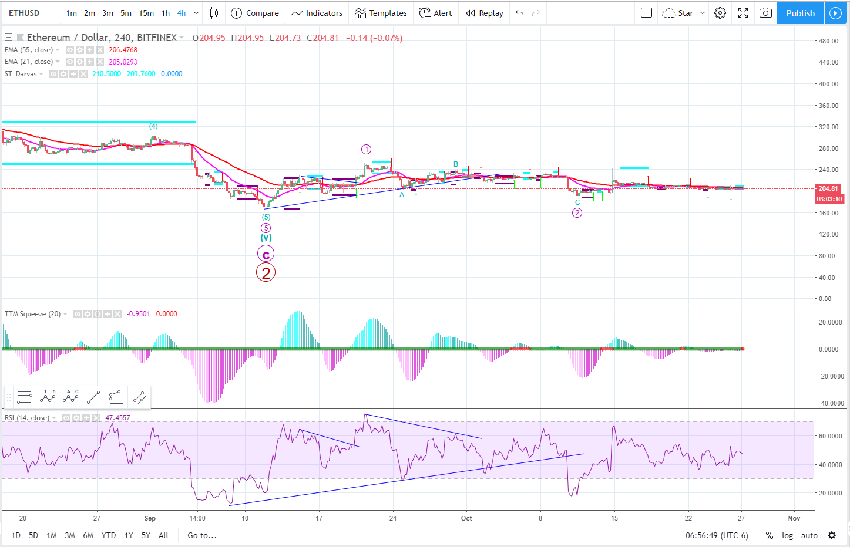Viewport: 850px width, 547px height.
Task: Select the 1h timeframe
Action: [x=166, y=13]
